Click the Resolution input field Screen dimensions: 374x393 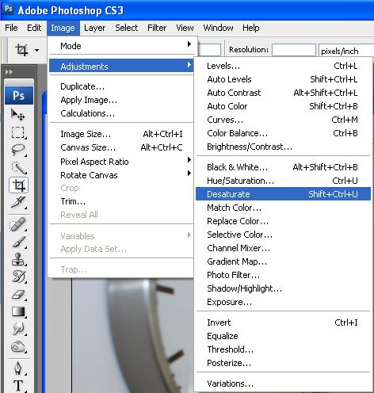294,50
